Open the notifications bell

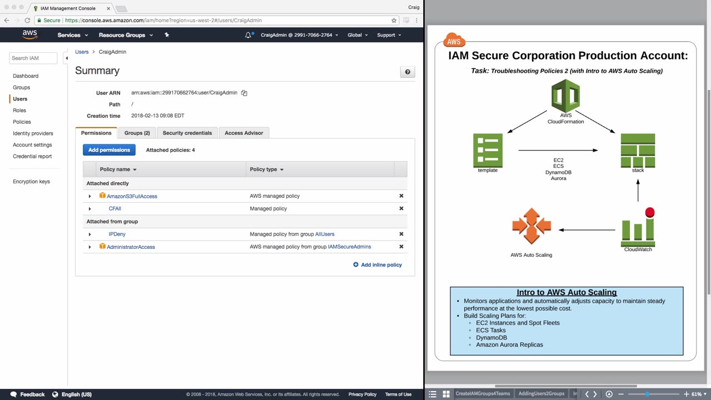pos(248,35)
